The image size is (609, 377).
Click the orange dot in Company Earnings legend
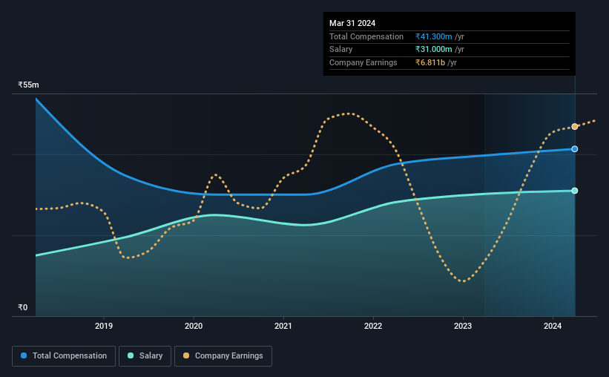(186, 355)
